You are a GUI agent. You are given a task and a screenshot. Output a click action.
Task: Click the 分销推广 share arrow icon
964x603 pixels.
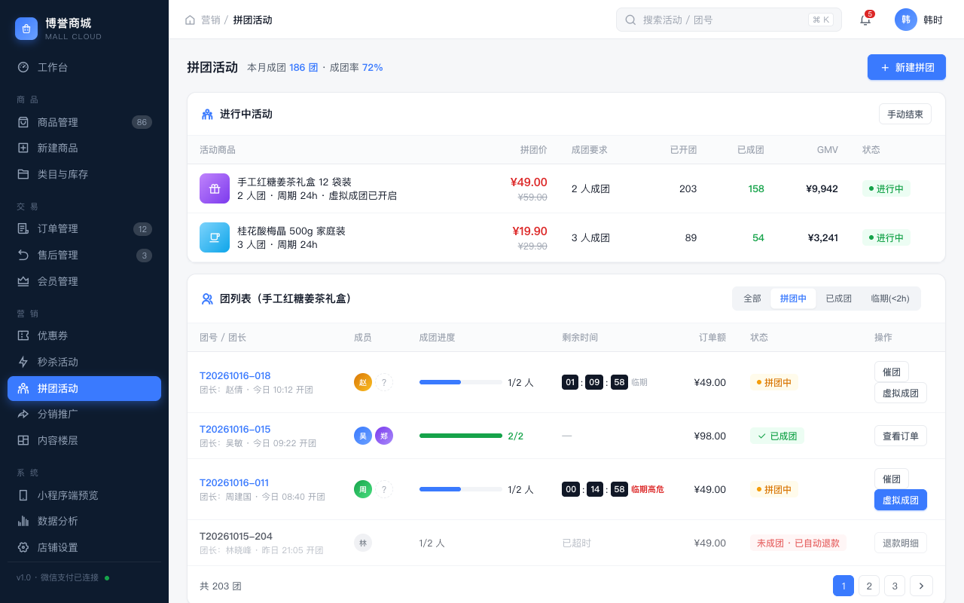(23, 414)
